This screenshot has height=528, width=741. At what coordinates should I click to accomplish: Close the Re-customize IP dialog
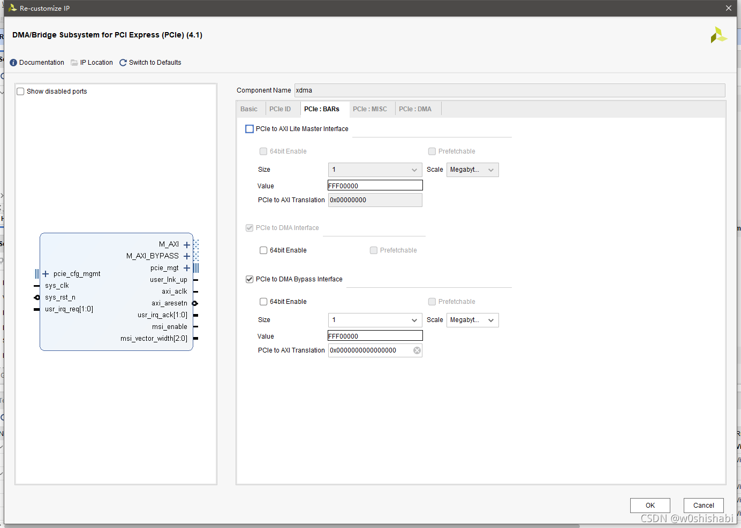tap(729, 8)
